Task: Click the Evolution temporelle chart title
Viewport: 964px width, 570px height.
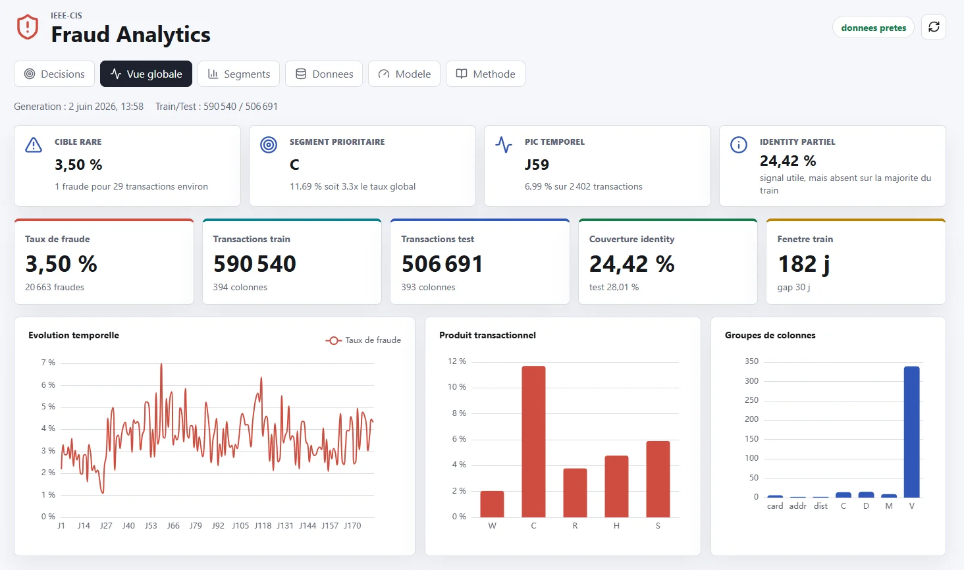Action: click(74, 335)
